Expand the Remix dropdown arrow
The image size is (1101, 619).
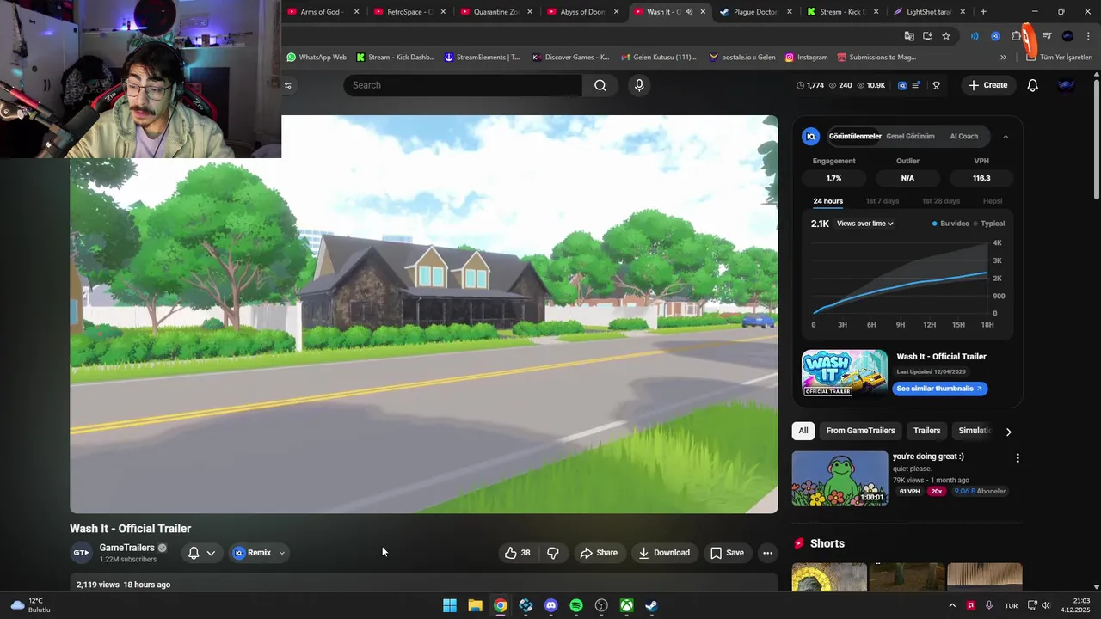click(281, 553)
